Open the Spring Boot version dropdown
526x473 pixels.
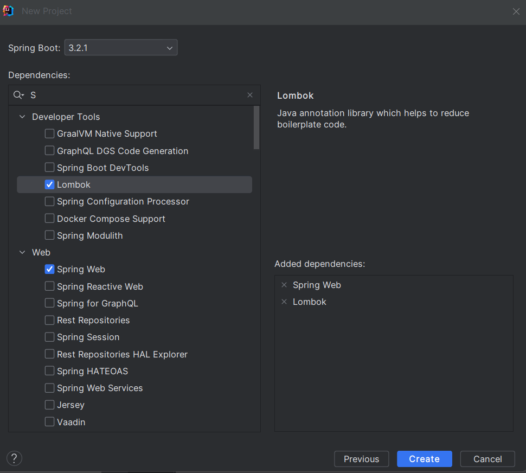point(121,48)
